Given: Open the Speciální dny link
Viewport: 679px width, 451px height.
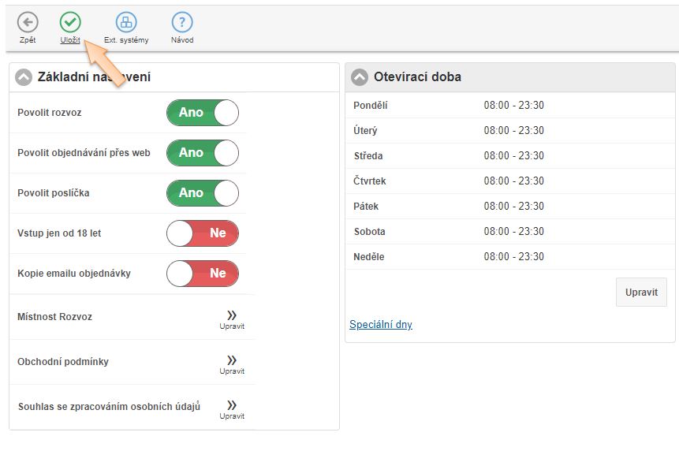Looking at the screenshot, I should [380, 325].
